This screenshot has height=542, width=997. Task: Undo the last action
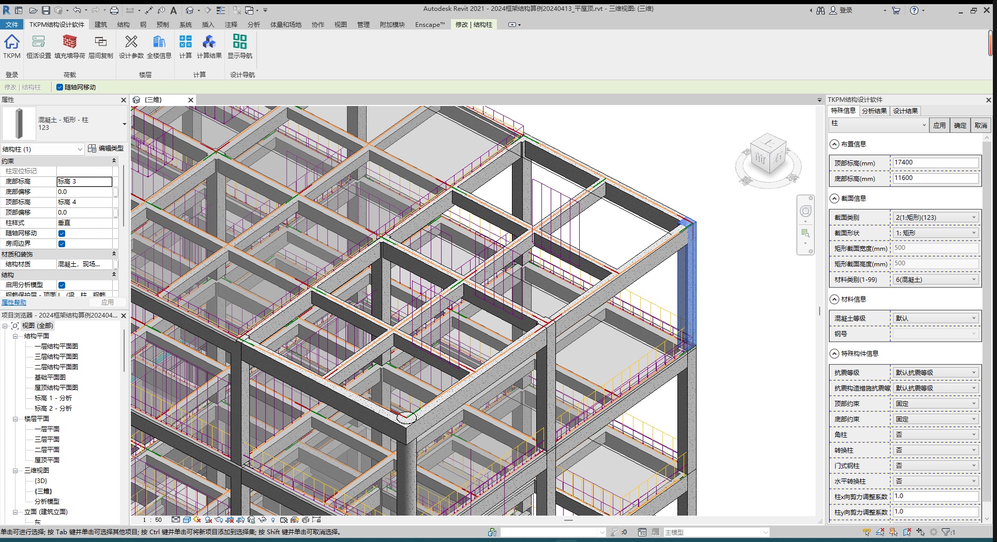tap(77, 10)
